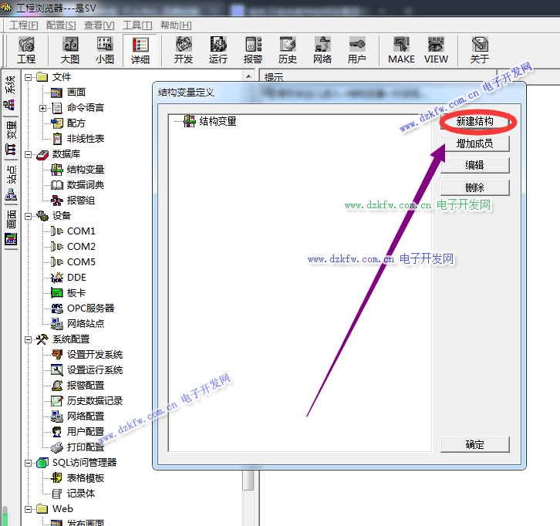Expand the 命令语言 tree node
This screenshot has height=526, width=560.
[x=43, y=108]
